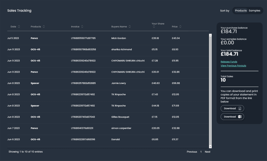This screenshot has width=267, height=161.
Task: Click the table scrollbar up arrow
Action: (210, 35)
